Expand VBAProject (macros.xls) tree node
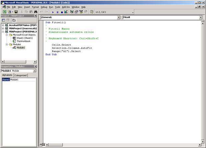This screenshot has width=206, height=148. pyautogui.click(x=3, y=28)
